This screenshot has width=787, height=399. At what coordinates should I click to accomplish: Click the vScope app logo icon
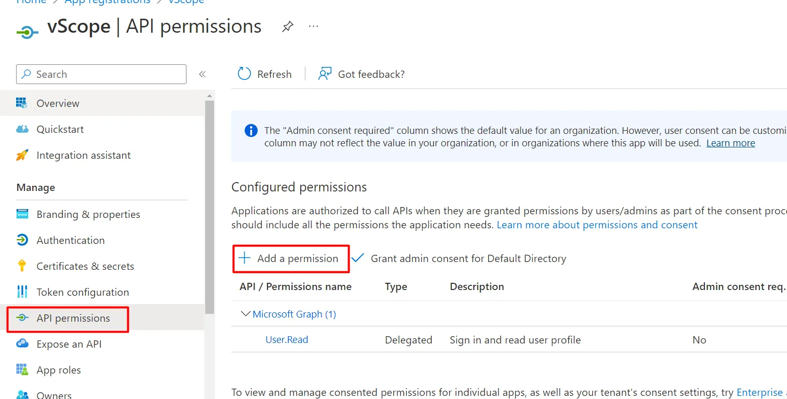tap(28, 33)
